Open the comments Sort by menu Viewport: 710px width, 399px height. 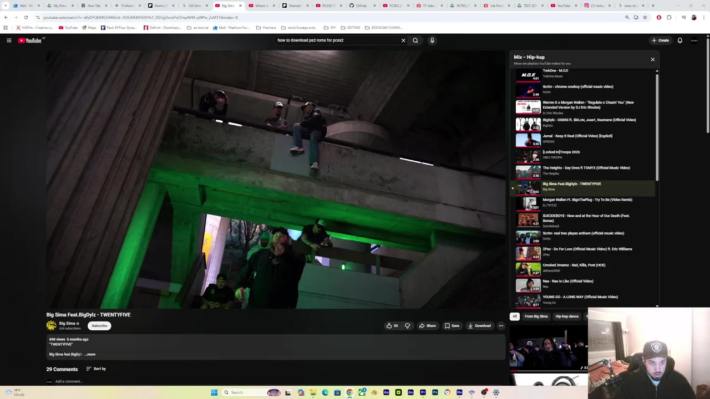coord(96,369)
